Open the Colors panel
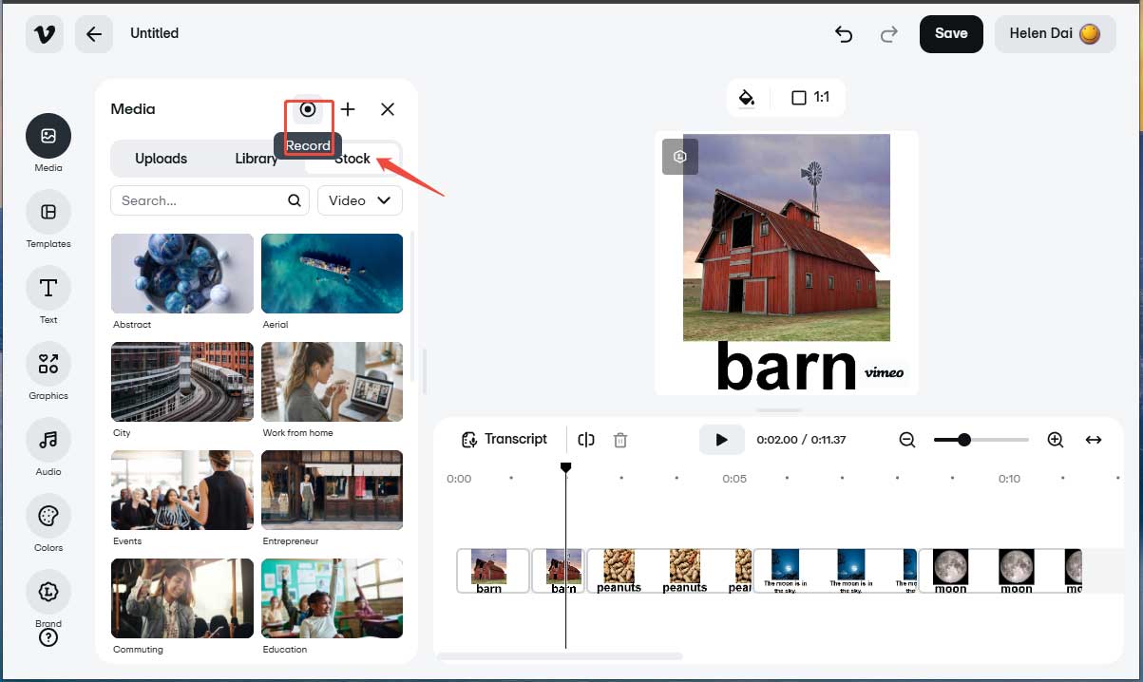1143x682 pixels. click(48, 518)
